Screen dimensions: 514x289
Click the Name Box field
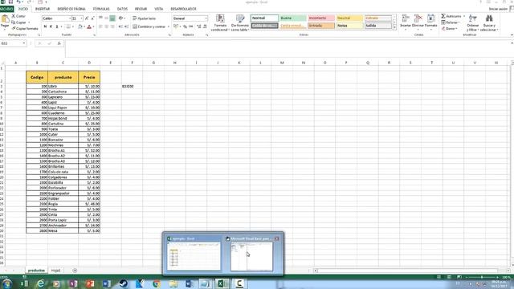pyautogui.click(x=13, y=43)
